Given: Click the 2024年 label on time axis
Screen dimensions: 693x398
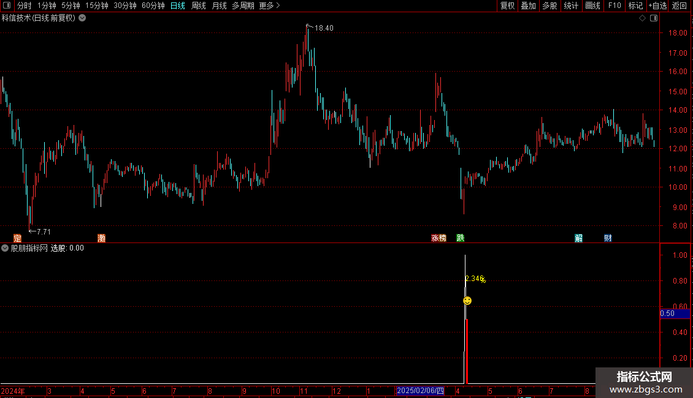Looking at the screenshot, I should click(x=13, y=391).
